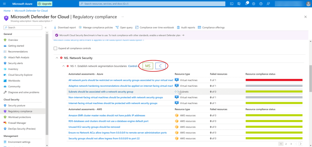Open DevOps Security (Preview) in the sidebar

click(22, 129)
